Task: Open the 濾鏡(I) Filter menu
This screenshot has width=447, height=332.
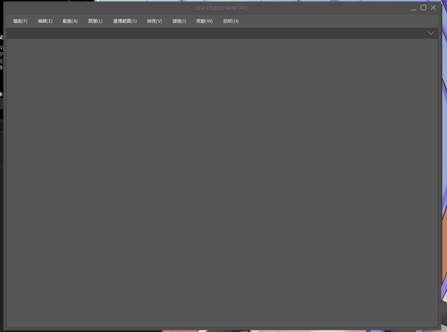Action: (x=179, y=21)
